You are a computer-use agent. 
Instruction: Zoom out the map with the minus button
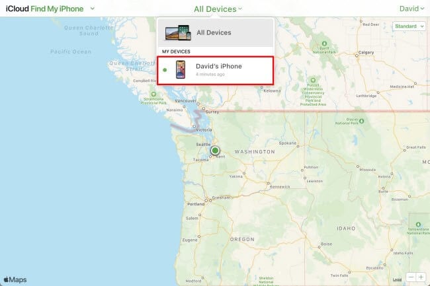(411, 277)
